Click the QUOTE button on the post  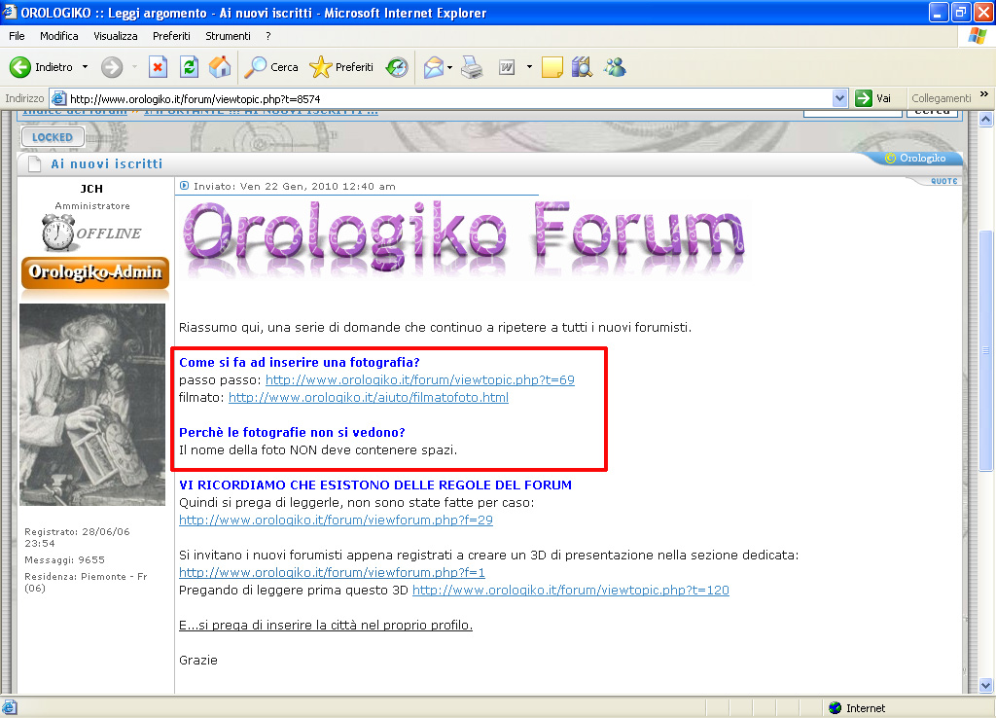point(943,181)
